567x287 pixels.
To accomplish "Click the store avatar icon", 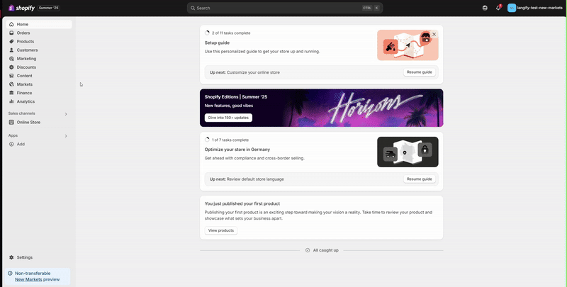I will (x=511, y=8).
